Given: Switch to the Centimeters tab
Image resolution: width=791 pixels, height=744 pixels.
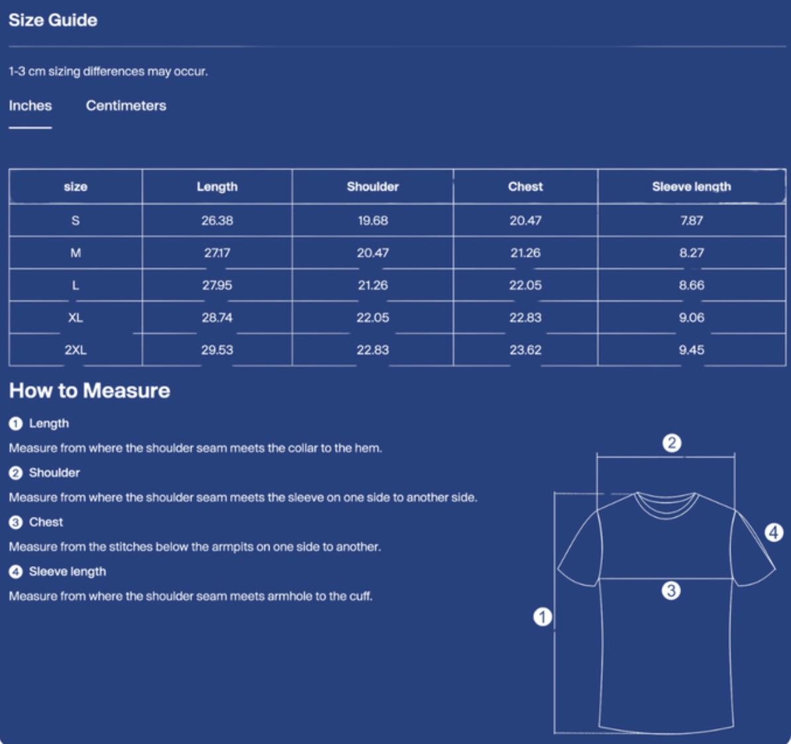Looking at the screenshot, I should pyautogui.click(x=126, y=105).
